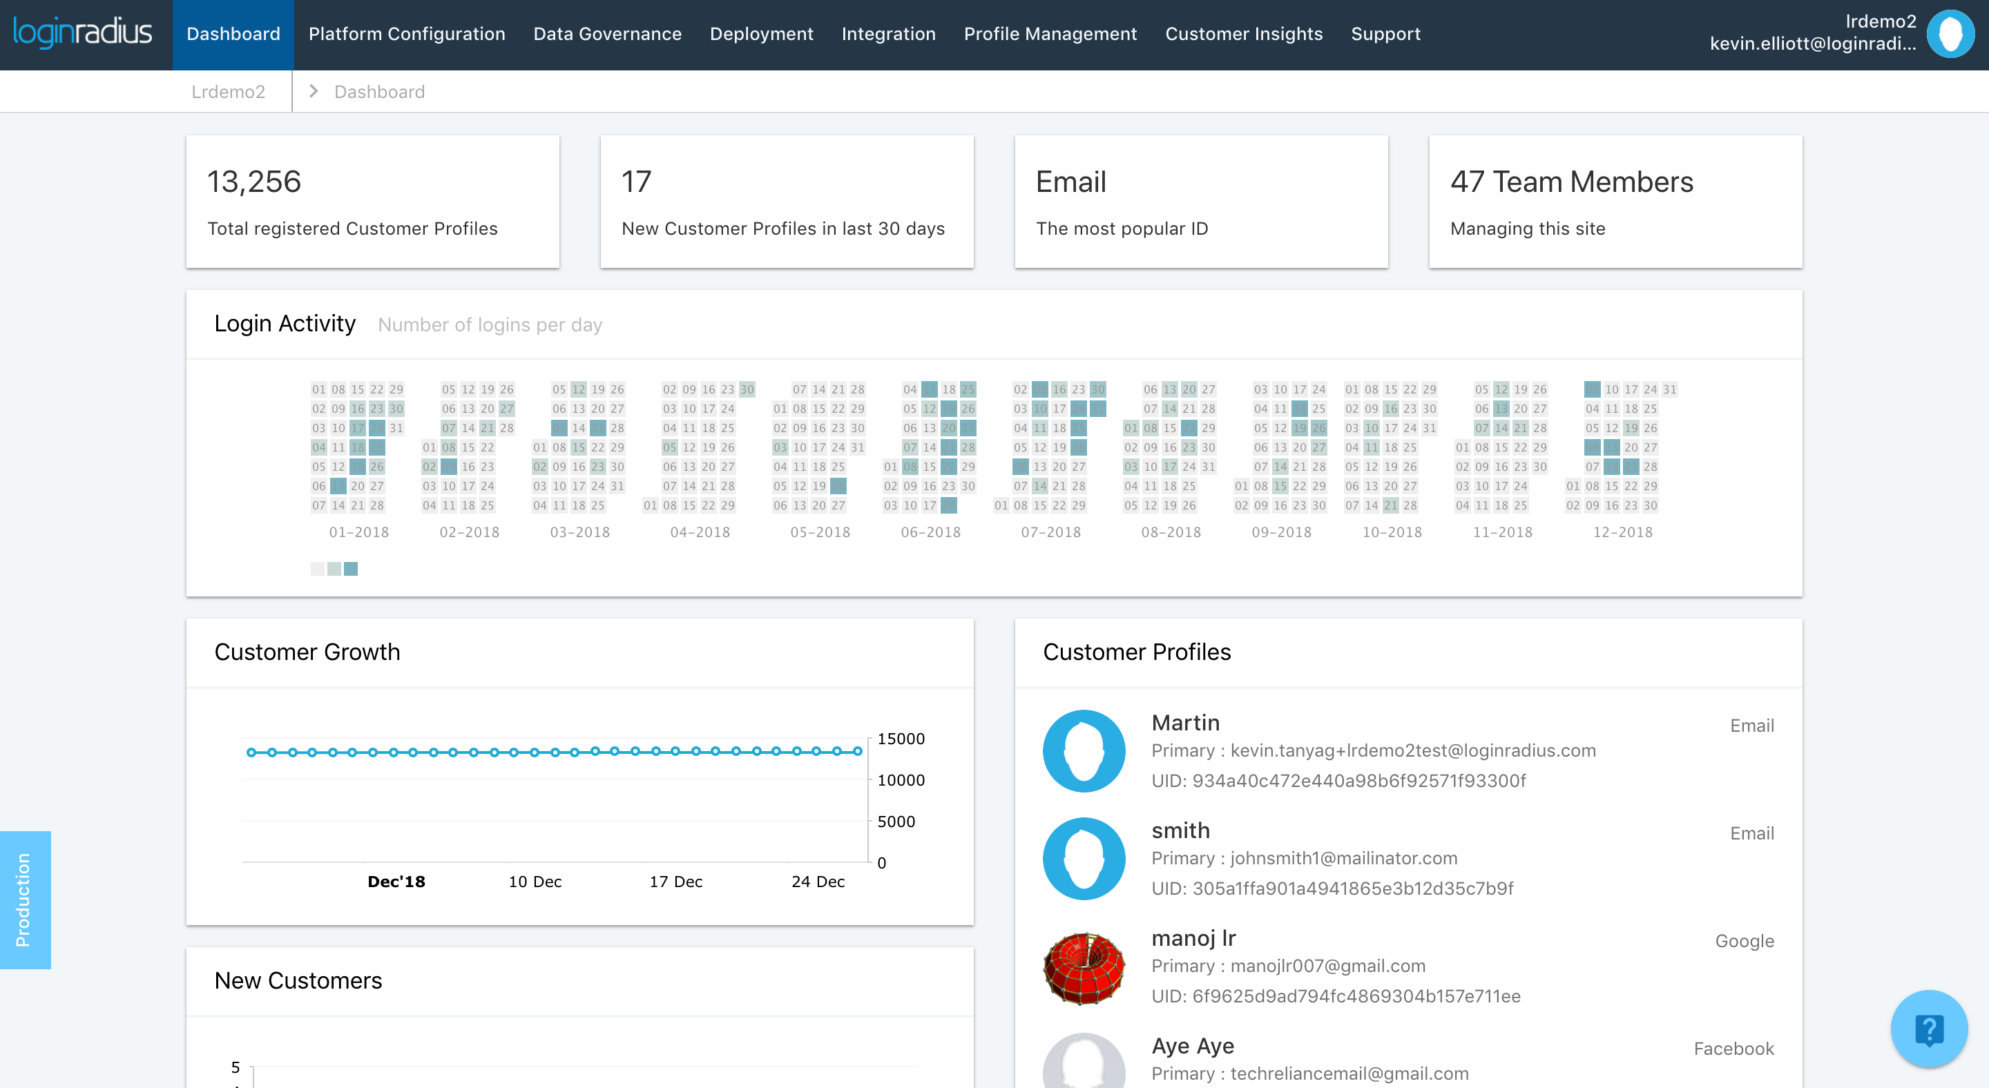Click smith's profile avatar
This screenshot has height=1088, width=1989.
point(1084,857)
